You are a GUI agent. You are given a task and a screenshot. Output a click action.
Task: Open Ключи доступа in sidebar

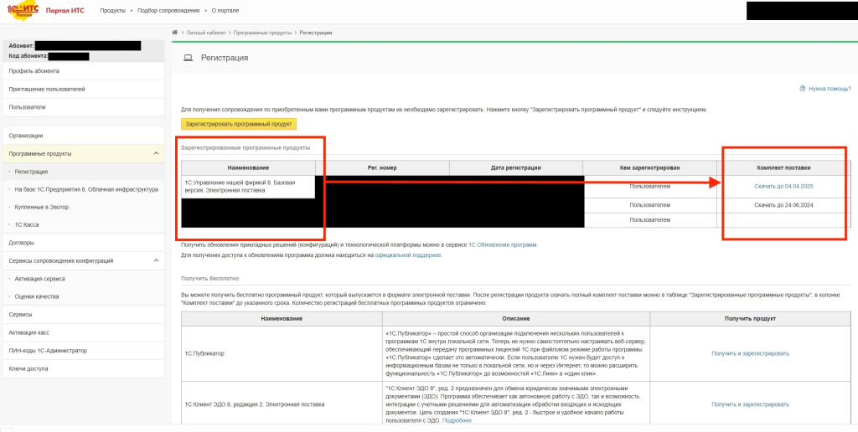(28, 368)
